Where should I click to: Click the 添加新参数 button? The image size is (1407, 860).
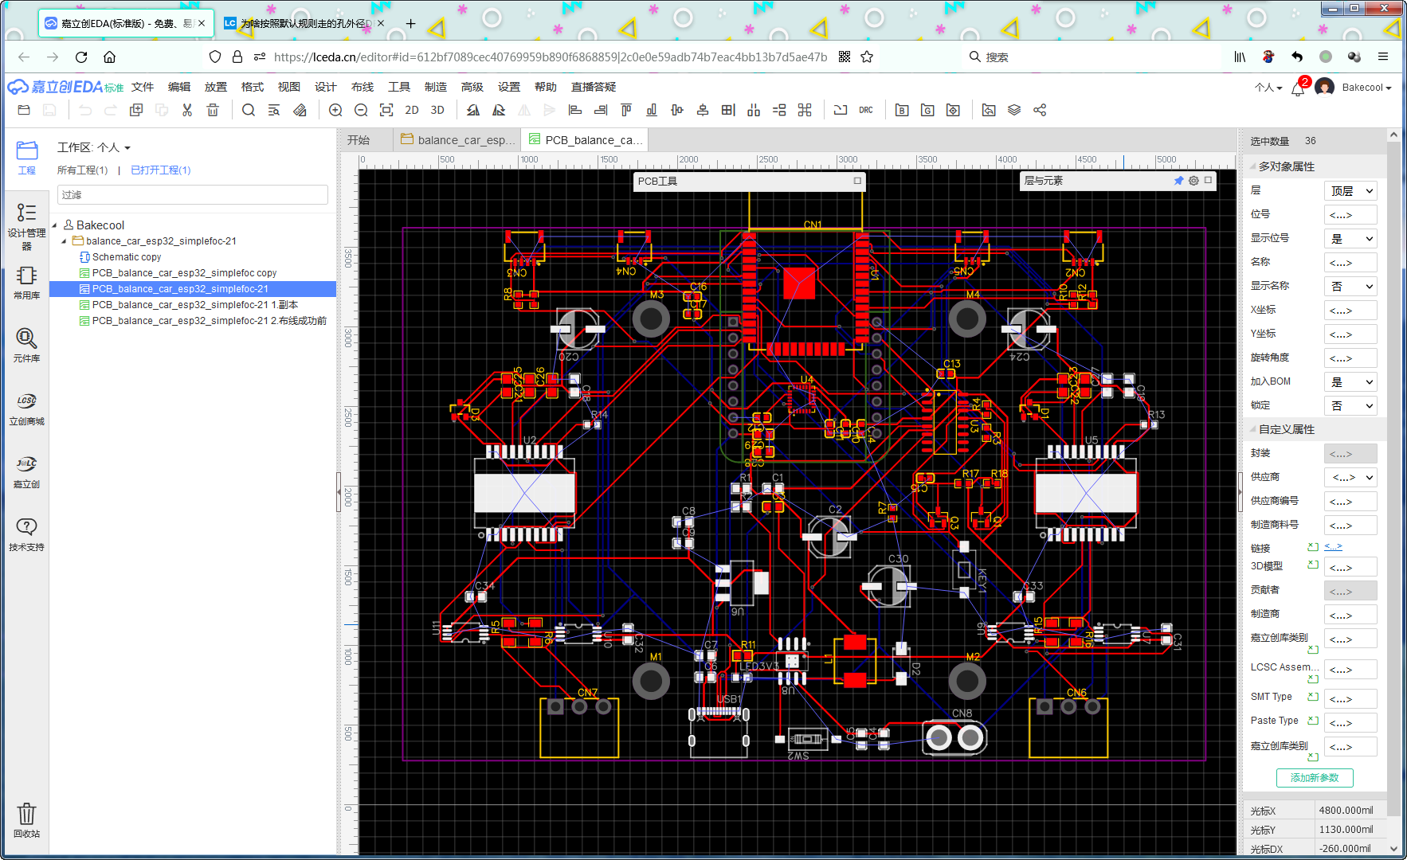pos(1315,778)
